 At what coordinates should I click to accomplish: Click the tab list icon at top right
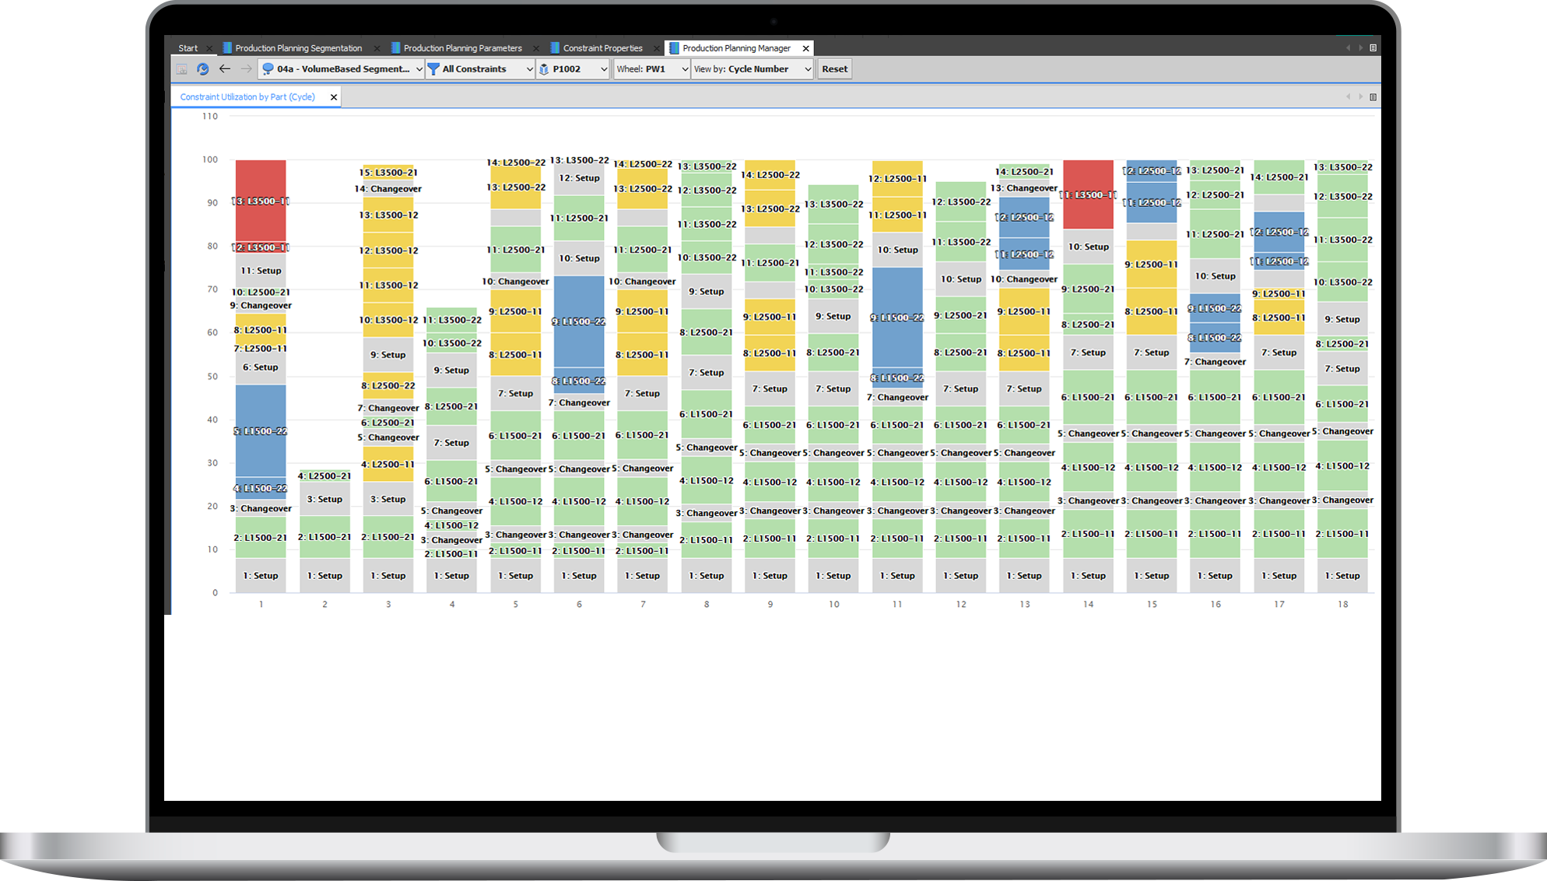coord(1373,48)
